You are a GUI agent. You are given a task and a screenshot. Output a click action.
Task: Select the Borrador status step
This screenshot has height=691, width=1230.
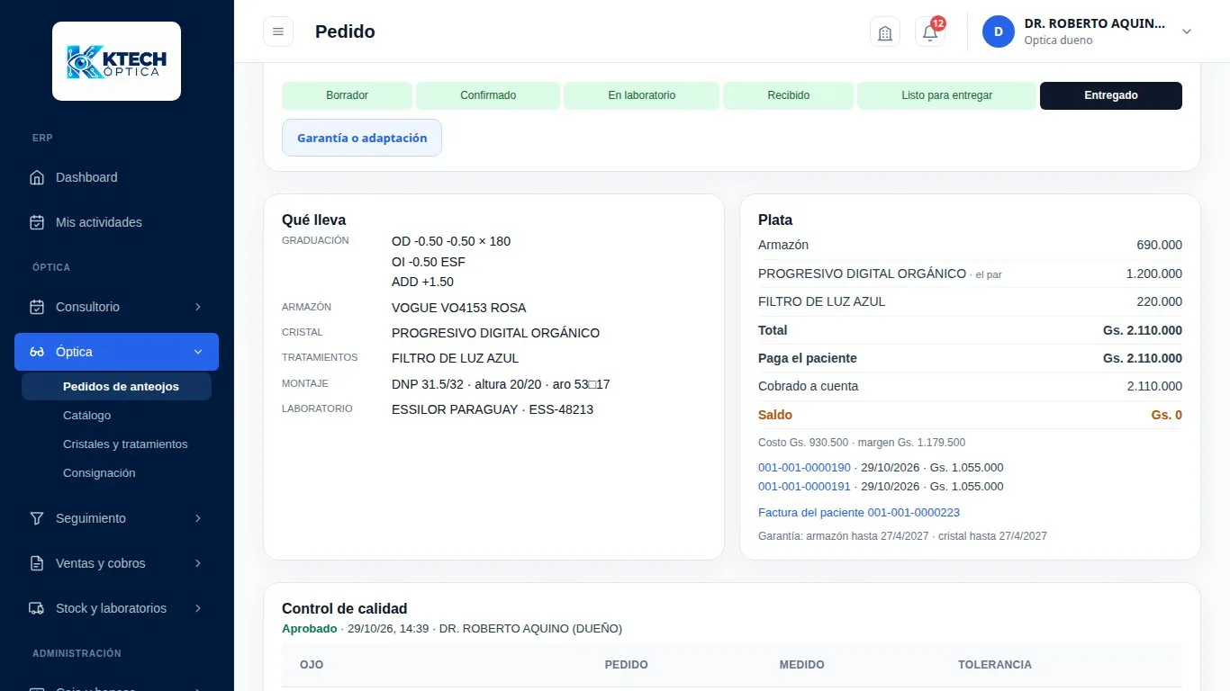tap(347, 95)
